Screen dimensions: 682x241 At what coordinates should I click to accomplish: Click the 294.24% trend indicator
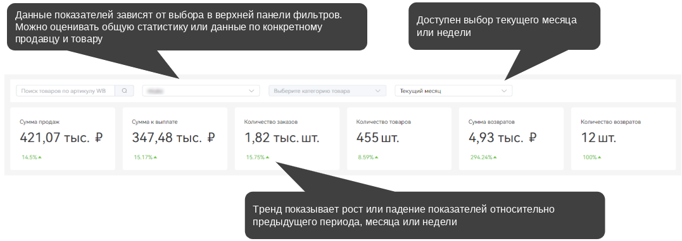point(484,157)
